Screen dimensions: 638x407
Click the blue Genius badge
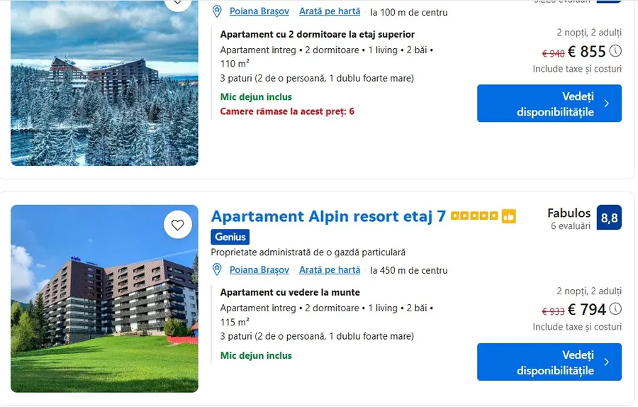(x=230, y=237)
